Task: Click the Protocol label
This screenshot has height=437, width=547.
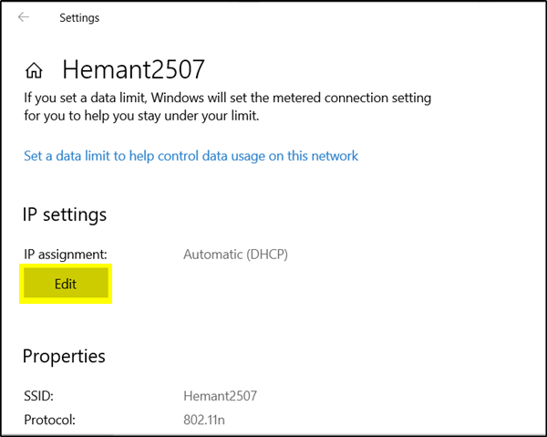Action: tap(48, 421)
